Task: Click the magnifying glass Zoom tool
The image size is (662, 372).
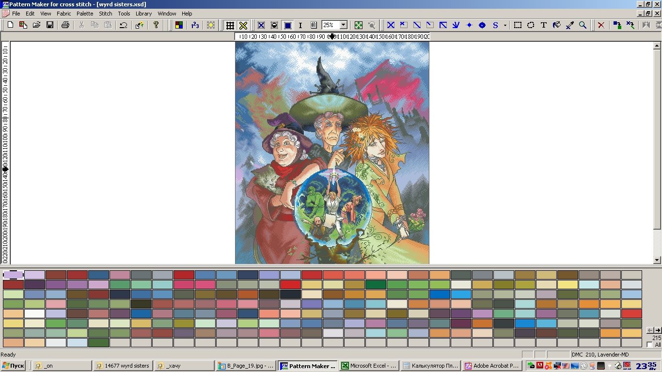Action: coord(583,25)
